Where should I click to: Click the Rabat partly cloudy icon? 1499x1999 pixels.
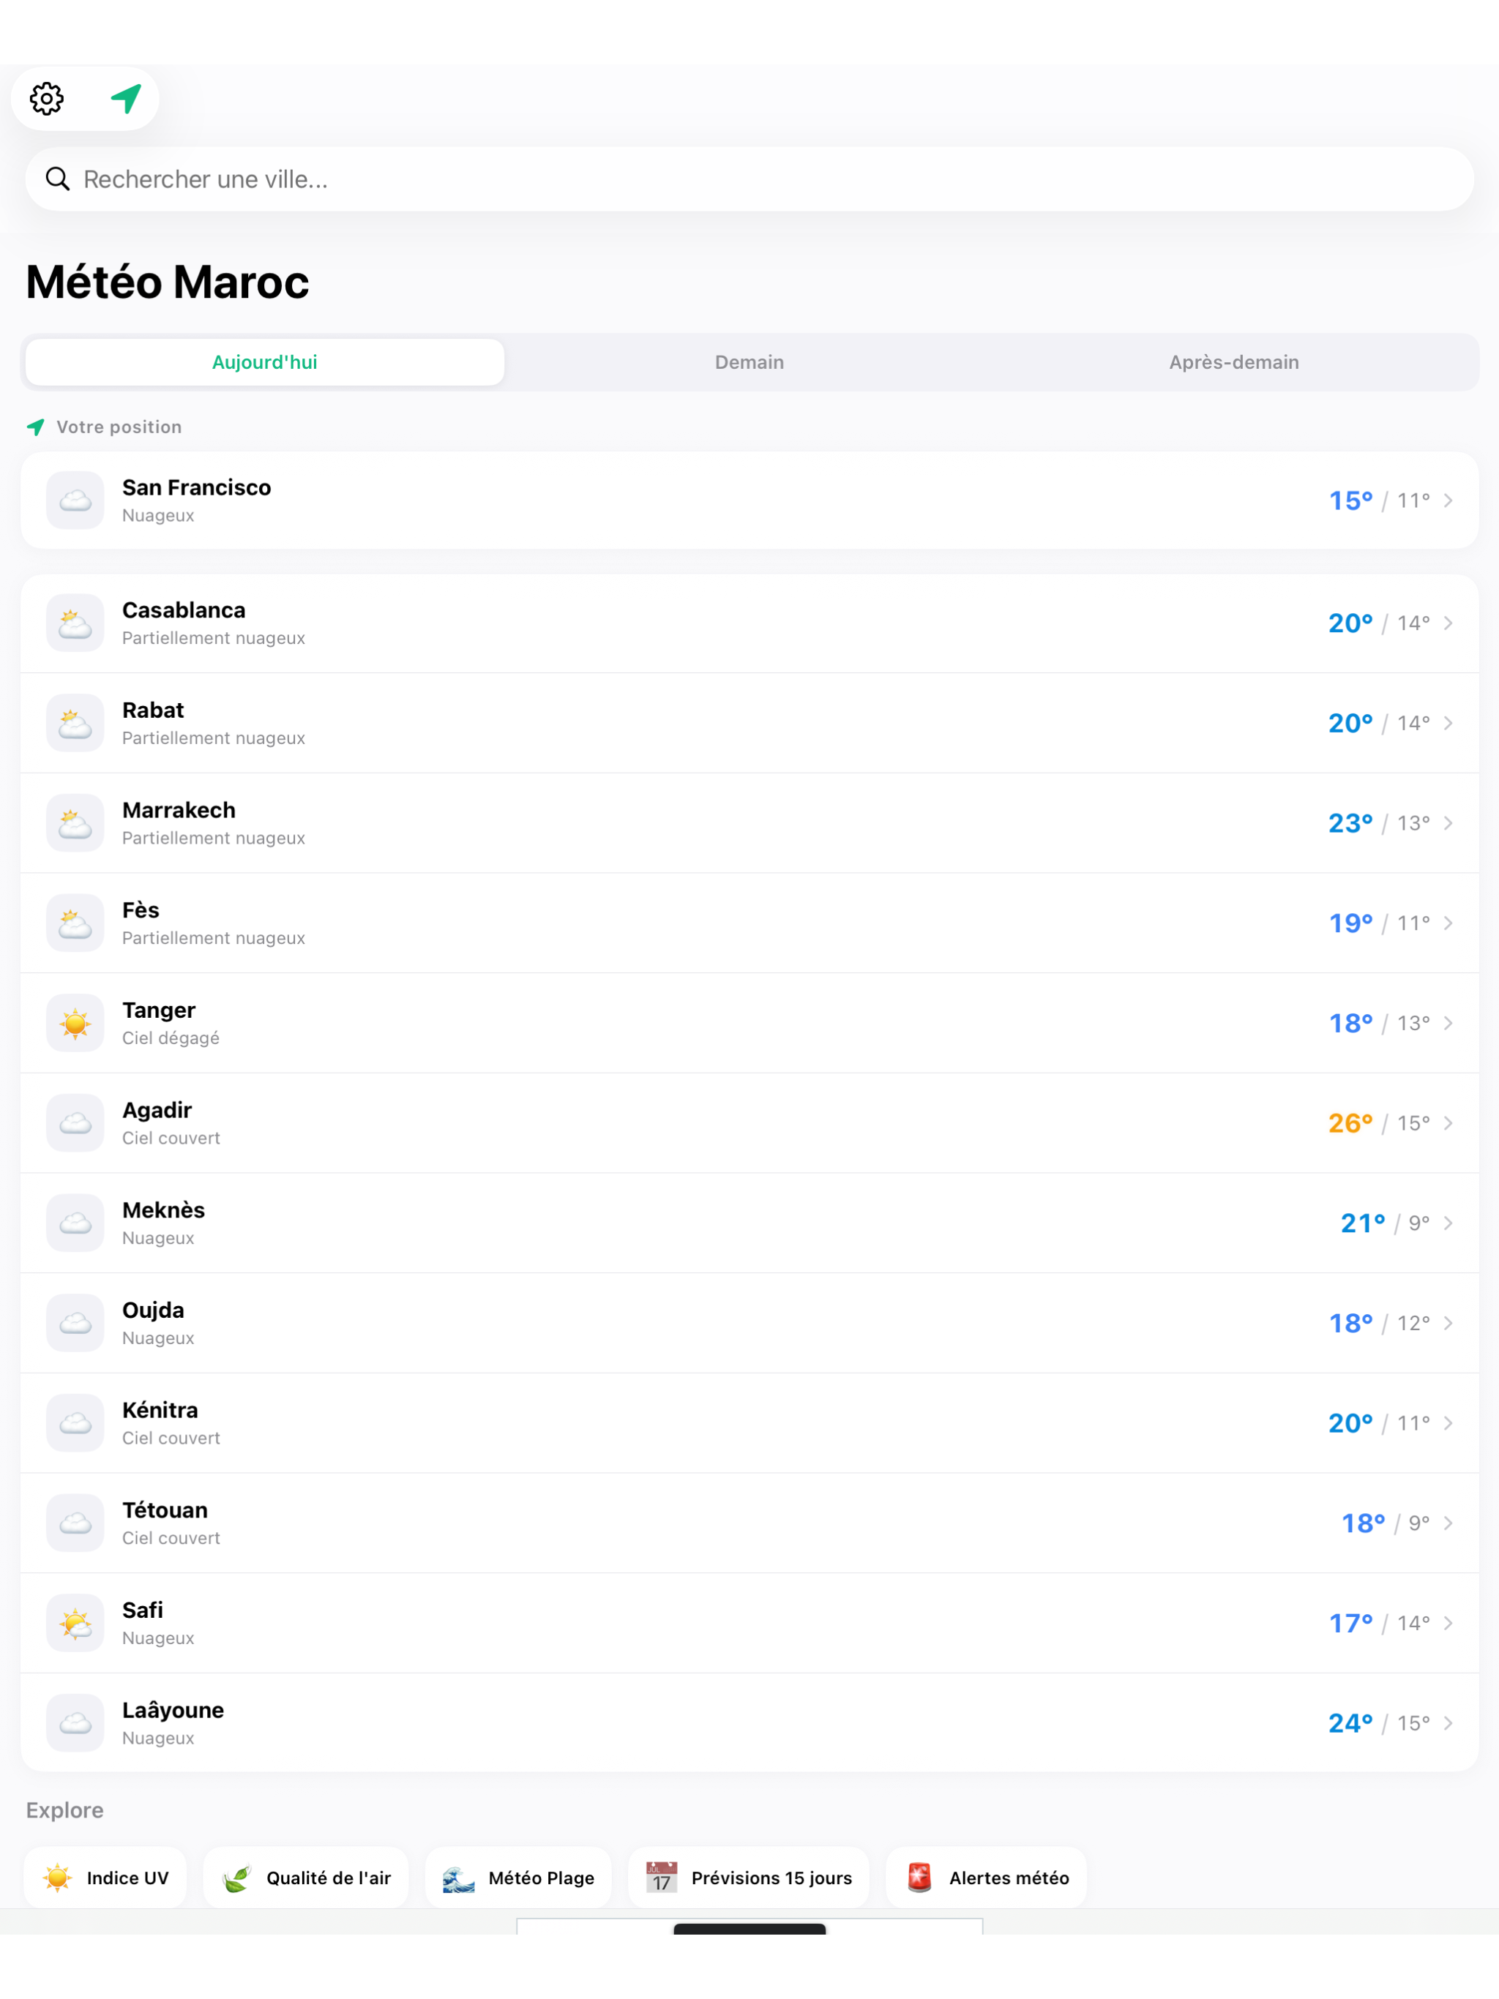[75, 723]
